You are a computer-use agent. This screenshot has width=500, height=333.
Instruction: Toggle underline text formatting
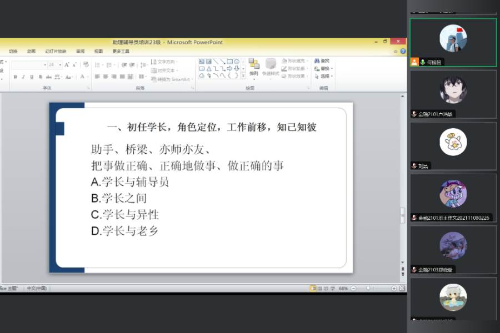pos(31,77)
